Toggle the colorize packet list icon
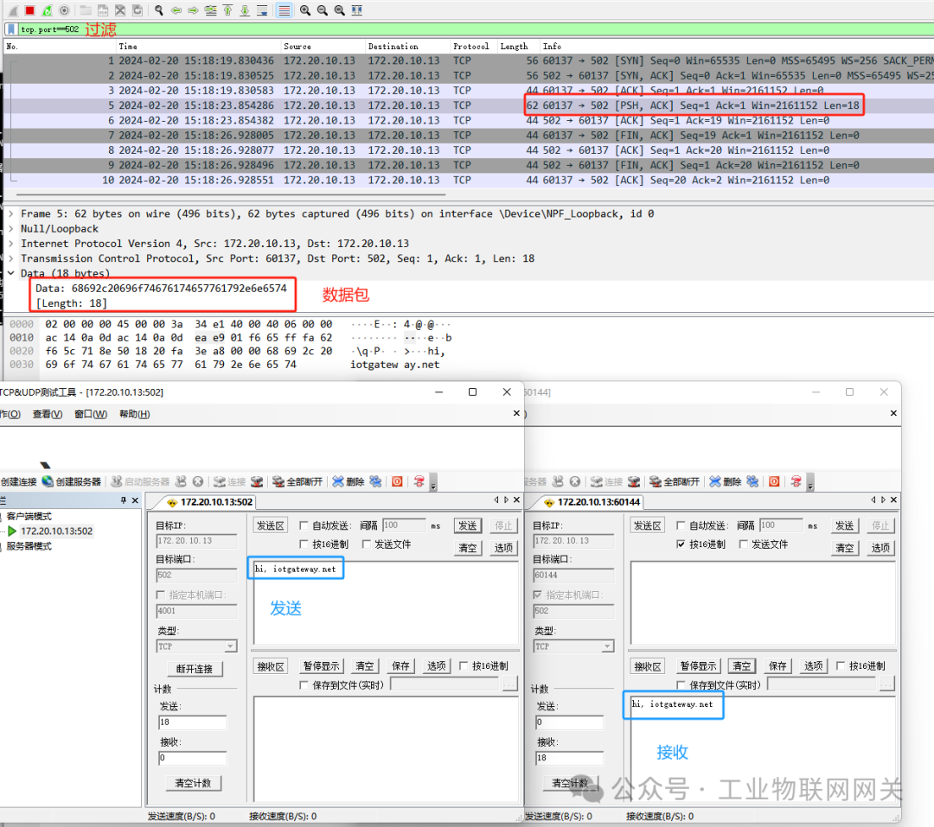This screenshot has width=934, height=827. pos(285,10)
